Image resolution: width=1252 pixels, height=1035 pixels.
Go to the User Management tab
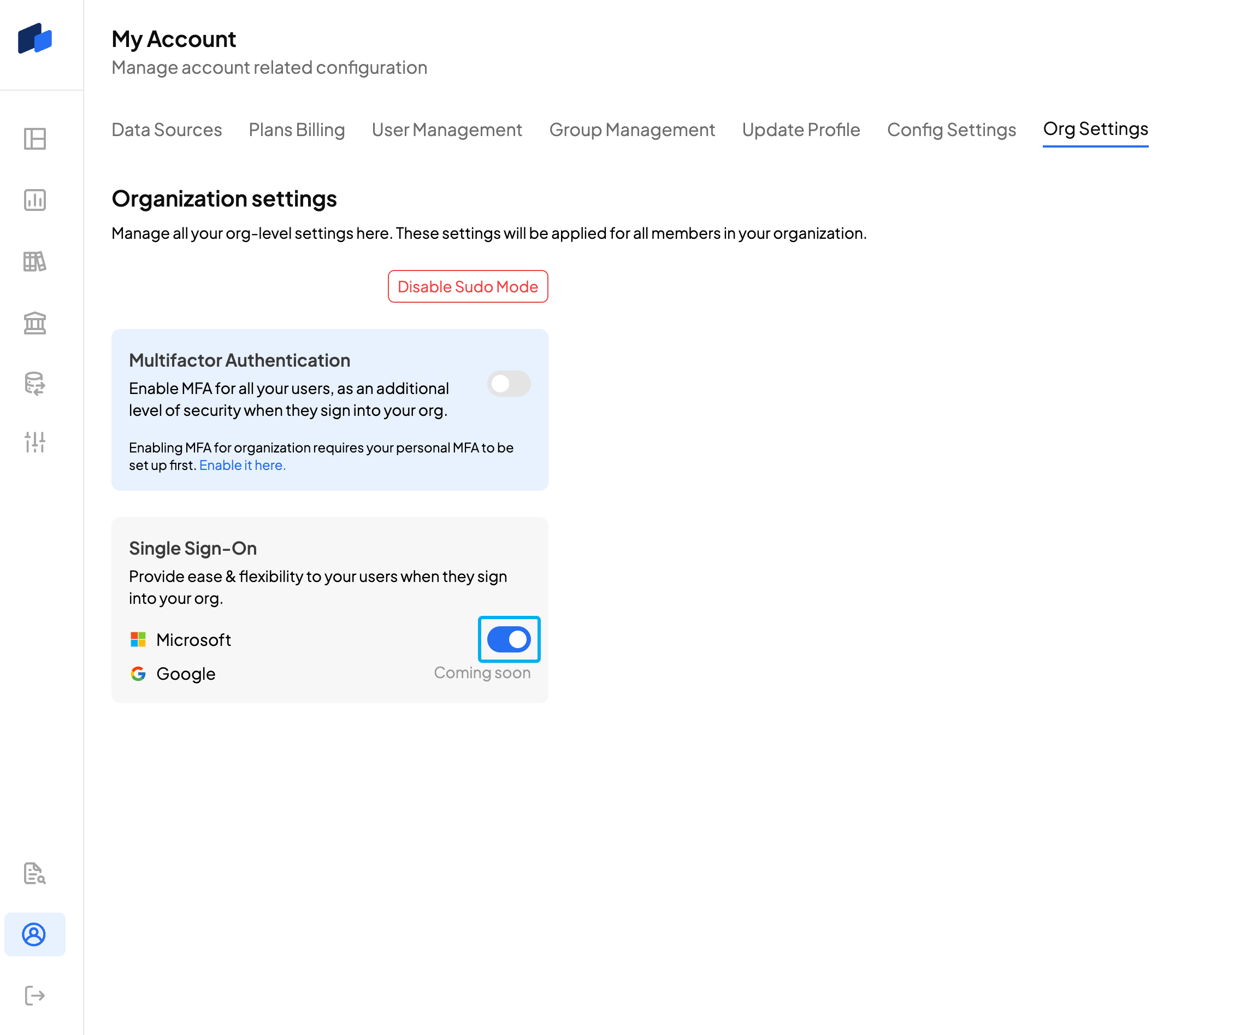point(446,130)
